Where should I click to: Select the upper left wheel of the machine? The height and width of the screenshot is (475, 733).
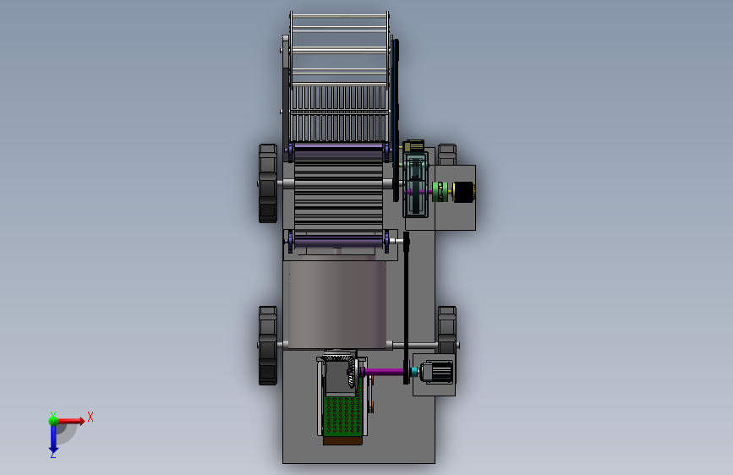(268, 183)
